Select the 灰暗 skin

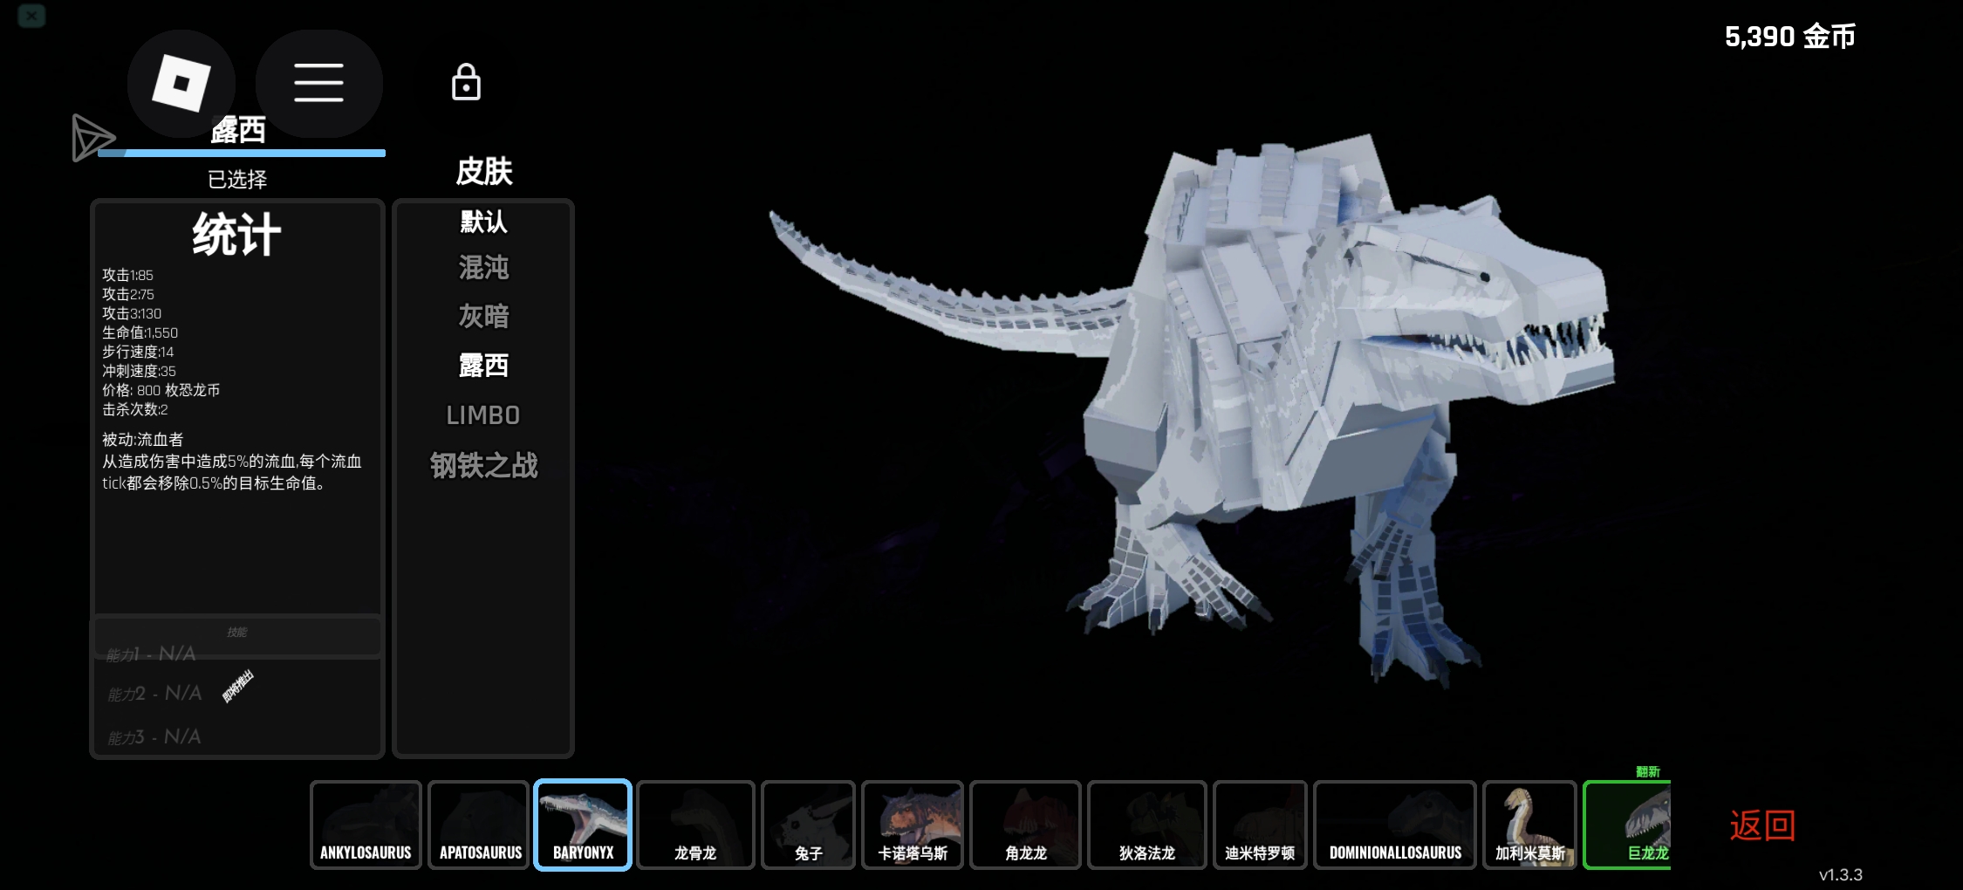[x=483, y=316]
